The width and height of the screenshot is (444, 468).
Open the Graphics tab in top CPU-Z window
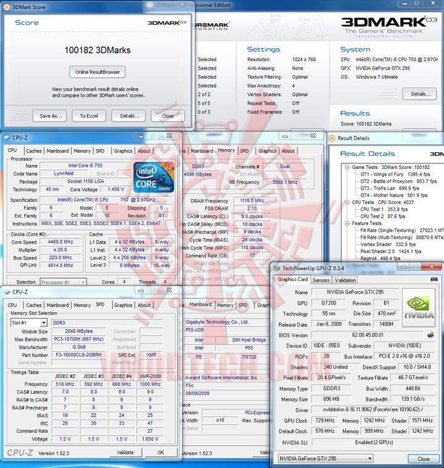click(123, 150)
